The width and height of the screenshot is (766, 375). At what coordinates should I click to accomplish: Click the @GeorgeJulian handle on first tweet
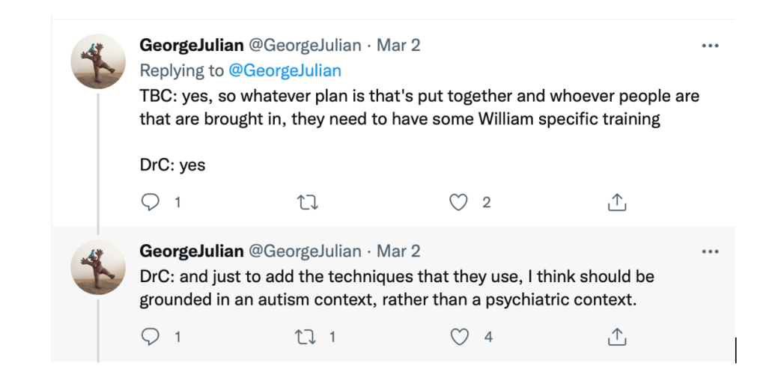tap(305, 45)
